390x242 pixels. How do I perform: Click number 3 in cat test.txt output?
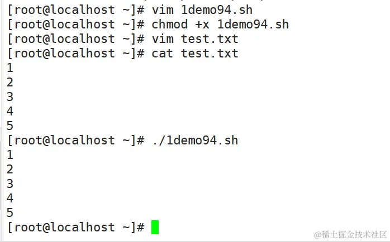click(x=10, y=97)
